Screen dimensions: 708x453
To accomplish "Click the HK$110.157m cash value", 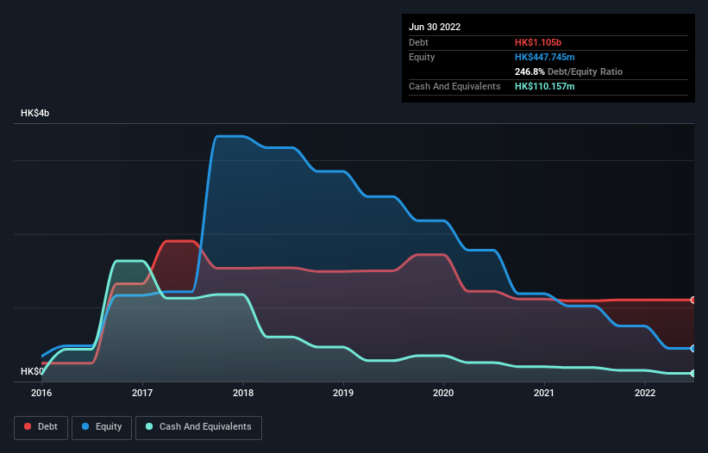I will [544, 86].
